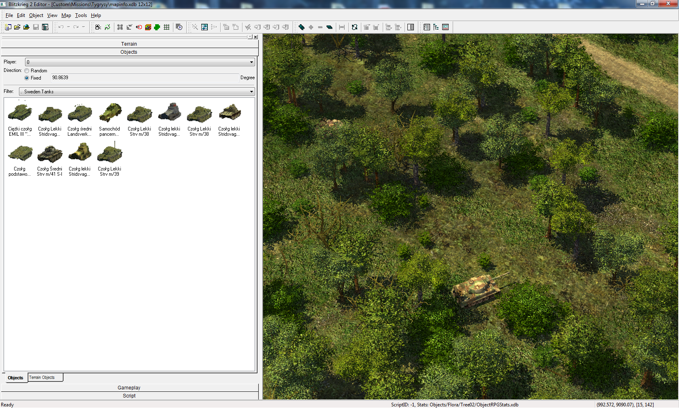Click the 90-degree rotate icon
This screenshot has height=408, width=679.
point(129,27)
